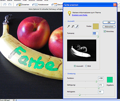Click the Helligkeit slider handle
Screen dimensions: 120x101
pyautogui.click(x=80, y=95)
